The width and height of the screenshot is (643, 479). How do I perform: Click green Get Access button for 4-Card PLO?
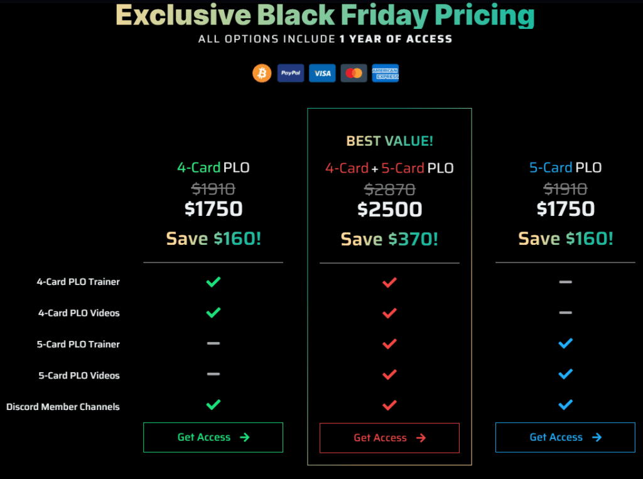213,438
